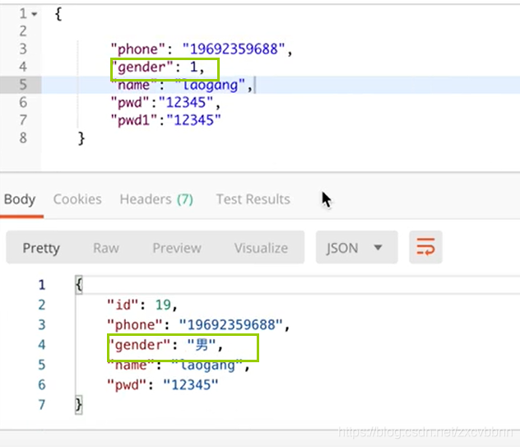
Task: Select the Preview view mode
Action: click(177, 248)
